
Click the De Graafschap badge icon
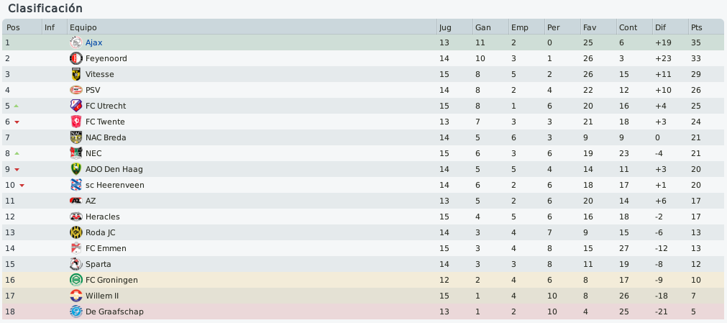[x=76, y=311]
